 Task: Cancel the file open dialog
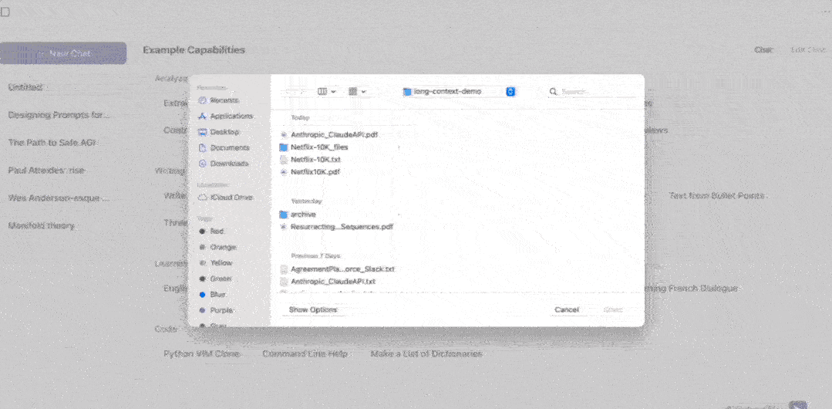click(567, 309)
